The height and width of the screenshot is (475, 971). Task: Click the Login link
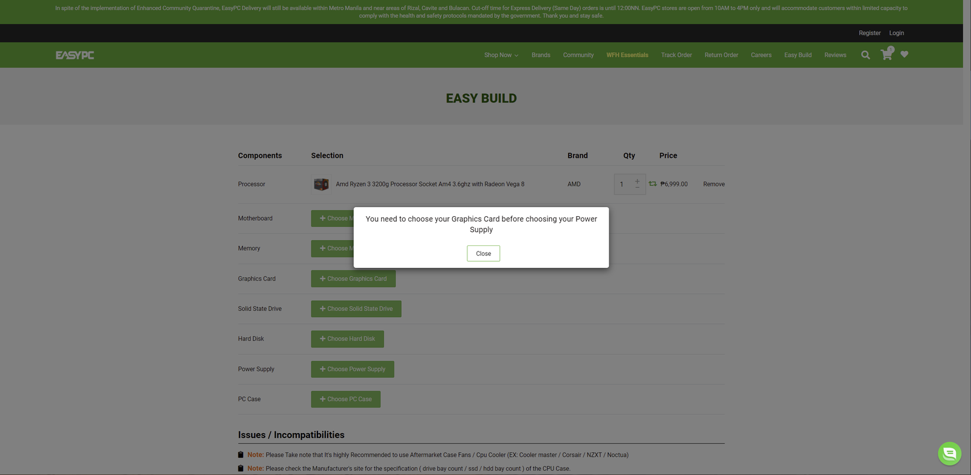tap(896, 33)
